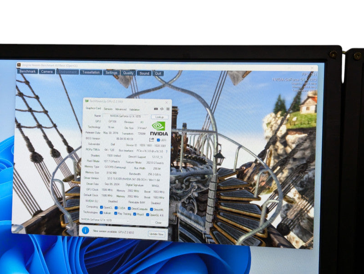Open the Tessellation menu in Heaven
The image size is (364, 274).
coord(91,72)
